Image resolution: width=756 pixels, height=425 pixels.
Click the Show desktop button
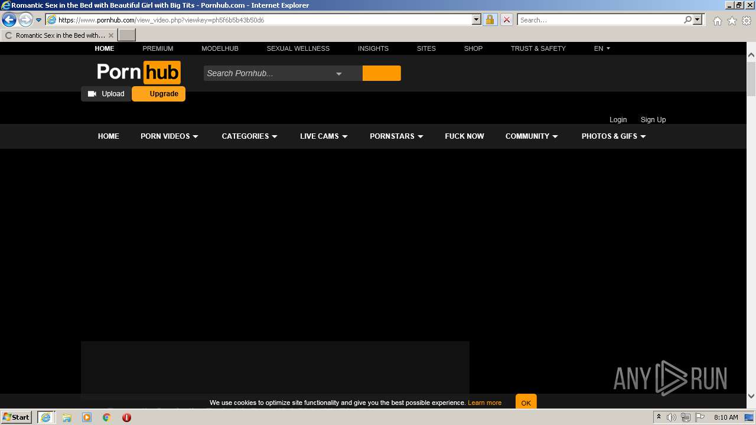coord(749,417)
